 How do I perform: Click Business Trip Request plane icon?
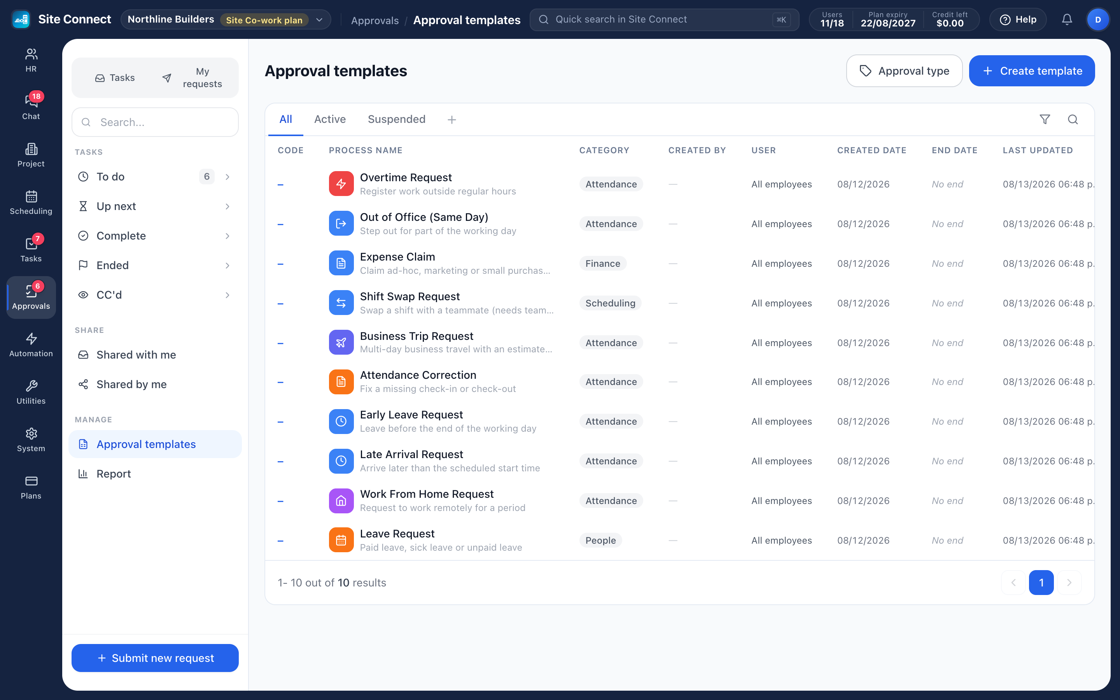(x=341, y=343)
